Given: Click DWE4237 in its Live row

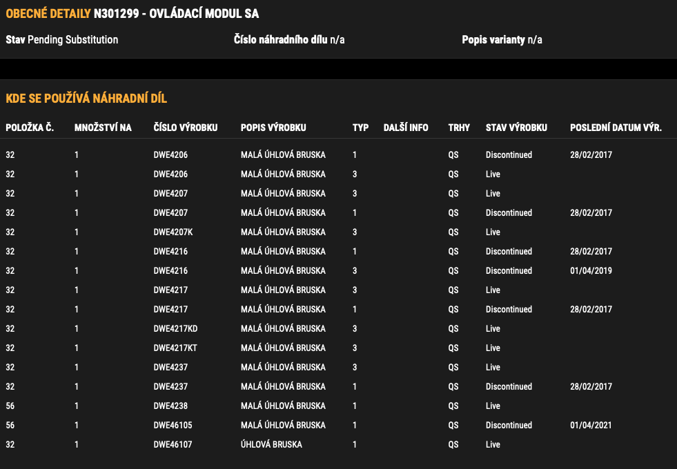Looking at the screenshot, I should 170,367.
